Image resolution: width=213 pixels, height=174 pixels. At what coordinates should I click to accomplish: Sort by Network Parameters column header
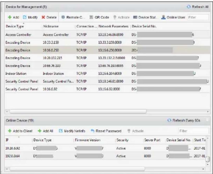tap(114, 26)
